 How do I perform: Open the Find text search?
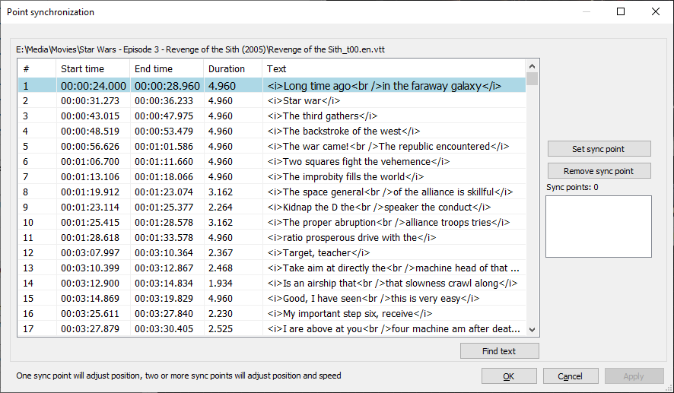click(x=499, y=351)
